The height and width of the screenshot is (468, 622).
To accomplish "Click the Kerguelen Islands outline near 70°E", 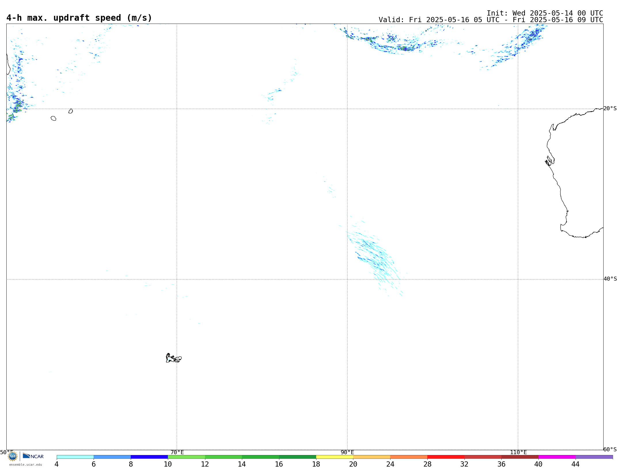I will point(174,358).
